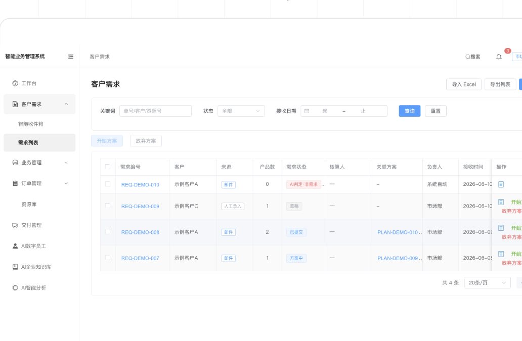Viewport: 522px width, 341px height.
Task: Open detail icon for REQ-DEMO-007 row
Action: [x=501, y=254]
